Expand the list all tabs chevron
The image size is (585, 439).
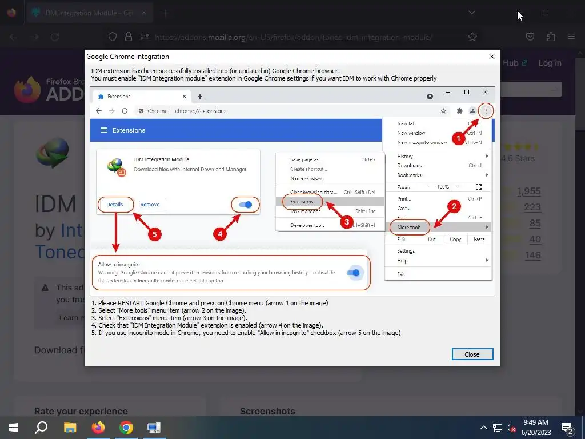click(x=471, y=13)
